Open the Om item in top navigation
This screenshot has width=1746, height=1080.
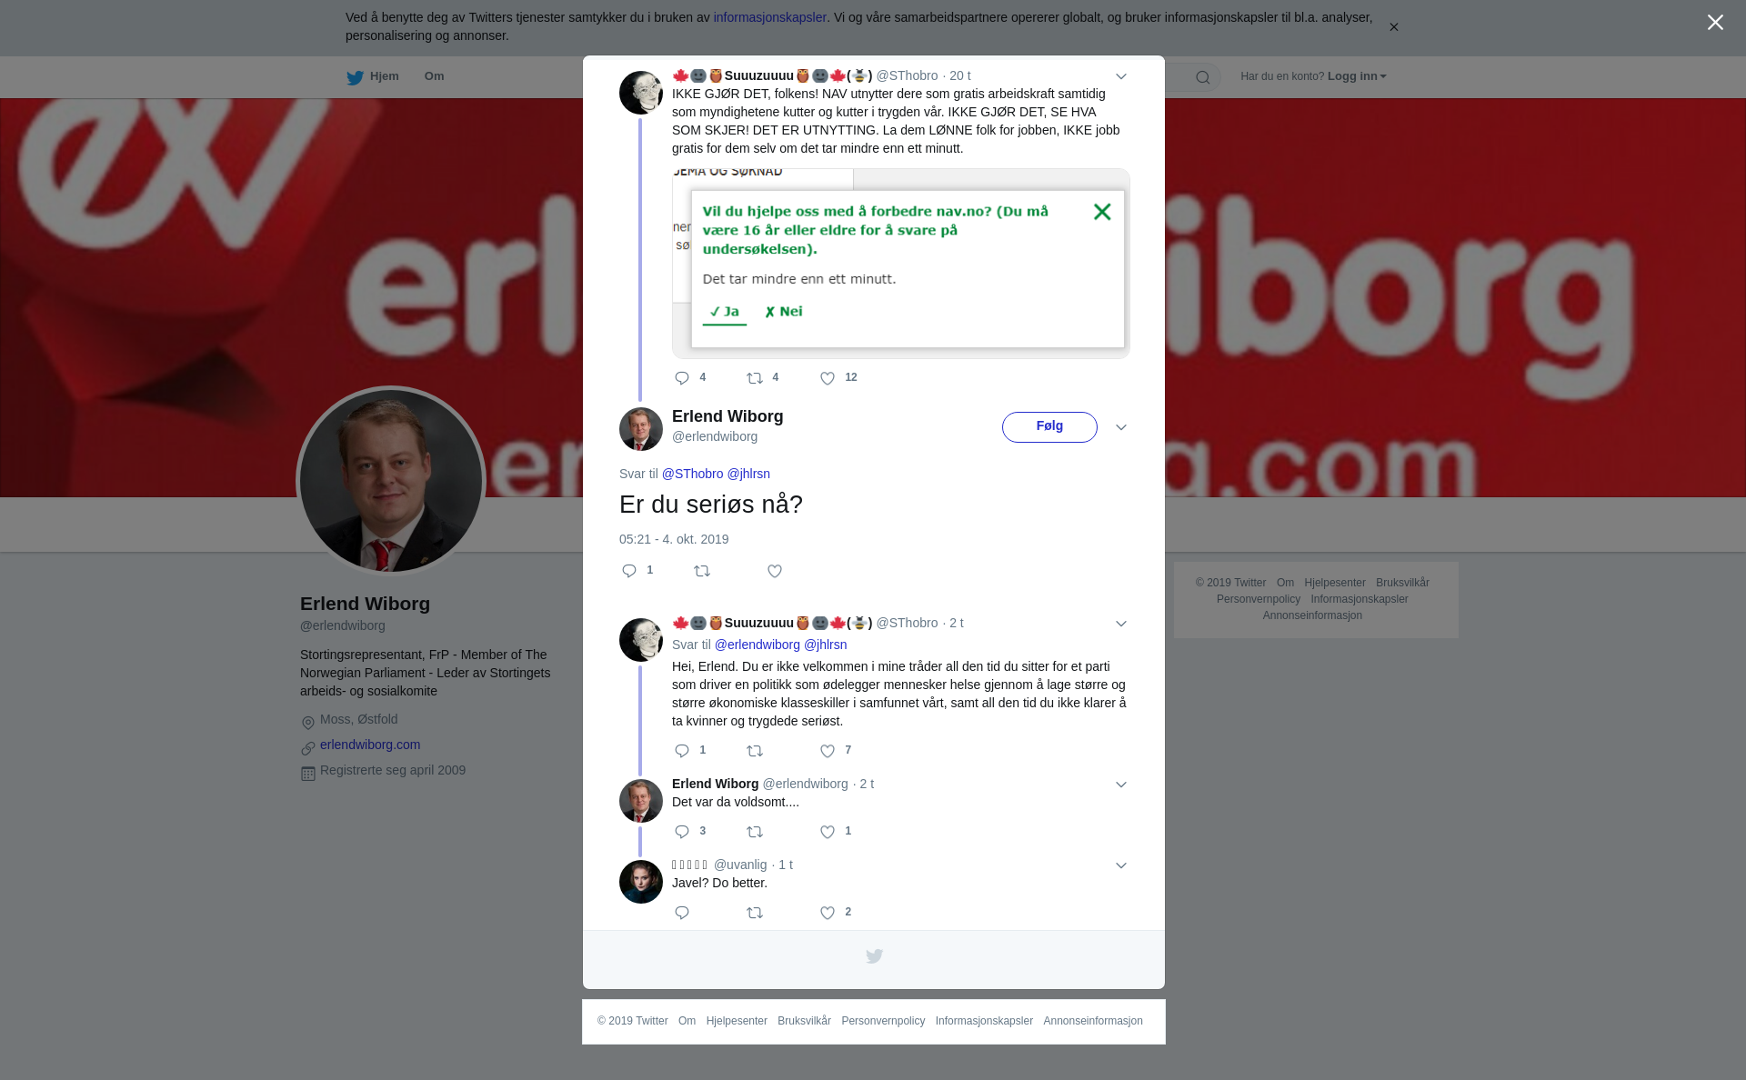pyautogui.click(x=434, y=76)
